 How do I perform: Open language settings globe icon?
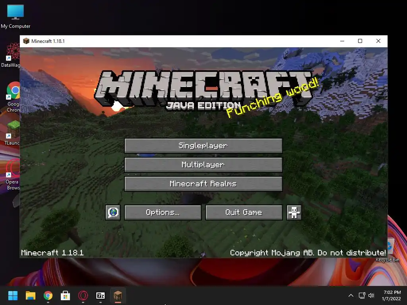click(113, 212)
